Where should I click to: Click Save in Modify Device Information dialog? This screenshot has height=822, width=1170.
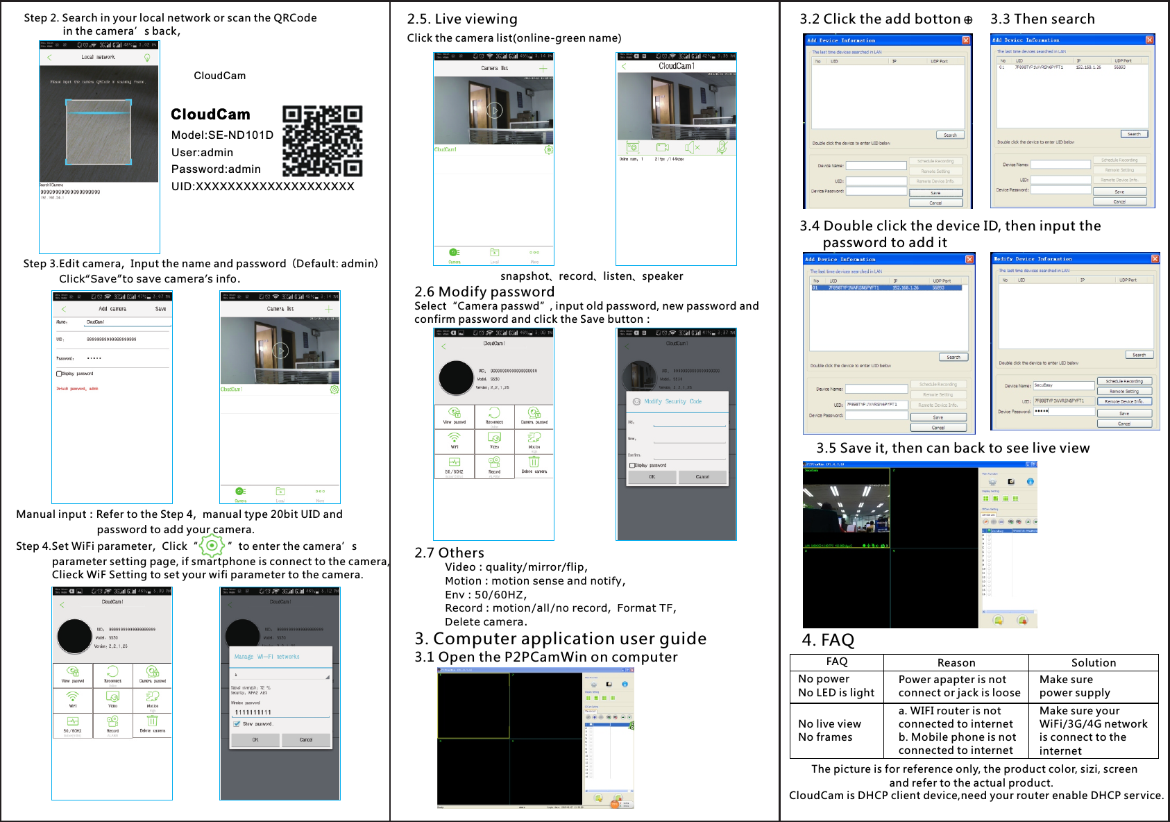coord(1124,414)
